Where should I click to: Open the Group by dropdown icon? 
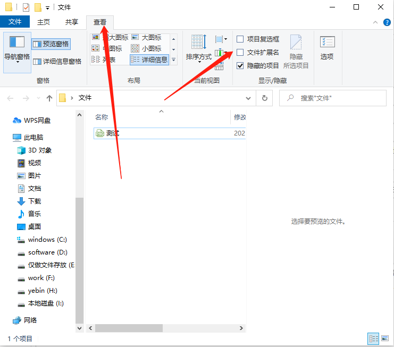point(221,39)
